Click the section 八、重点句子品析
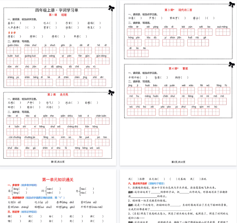This screenshot has width=237, height=223. (140, 183)
